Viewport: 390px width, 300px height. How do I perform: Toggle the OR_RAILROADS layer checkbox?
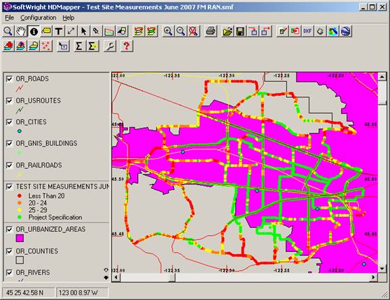click(x=9, y=166)
